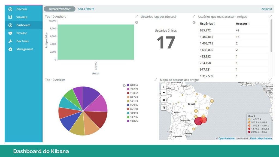Open Management menu item
The height and width of the screenshot is (157, 279).
pos(25,49)
